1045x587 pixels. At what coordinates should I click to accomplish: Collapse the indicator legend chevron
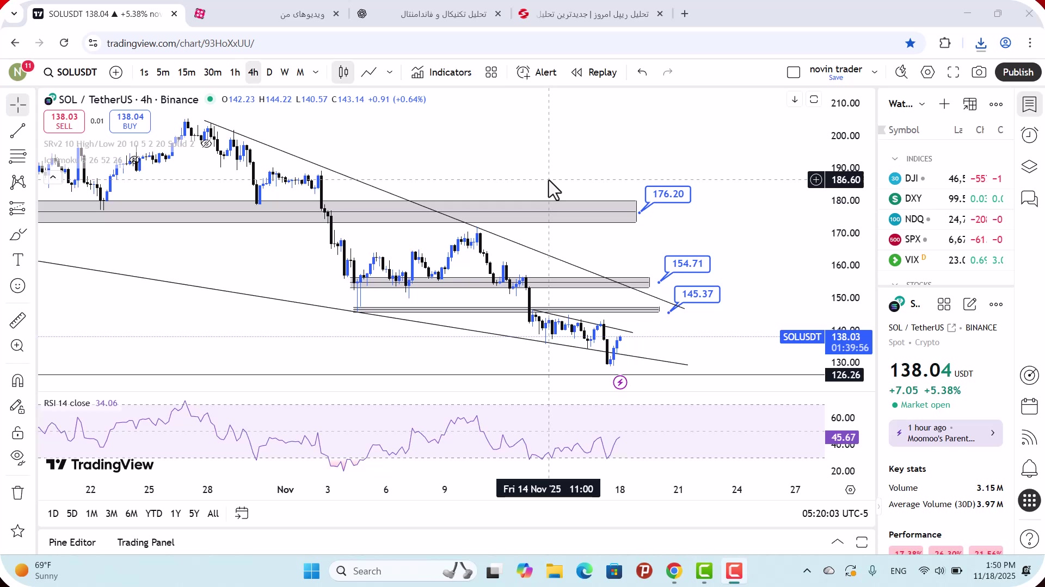tap(53, 177)
